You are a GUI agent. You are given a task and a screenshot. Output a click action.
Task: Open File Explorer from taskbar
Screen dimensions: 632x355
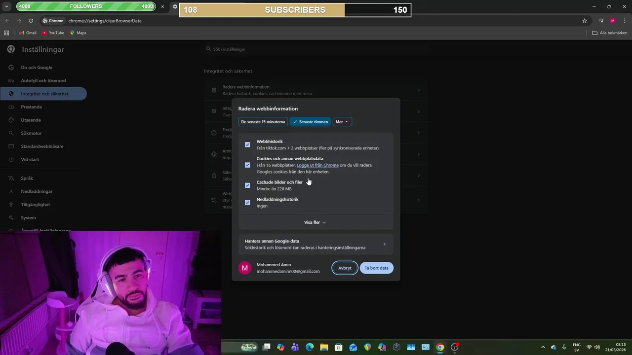click(324, 347)
